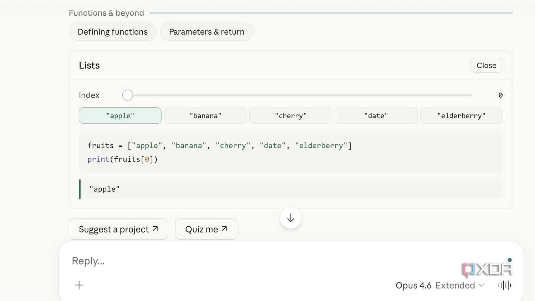535x301 pixels.
Task: Click the "apple" output result
Action: 105,189
